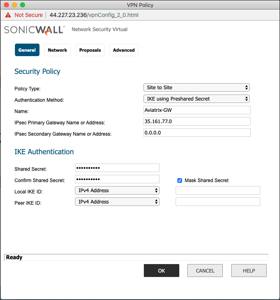The height and width of the screenshot is (300, 280).
Task: Click the SonicWall logo
Action: 34,30
